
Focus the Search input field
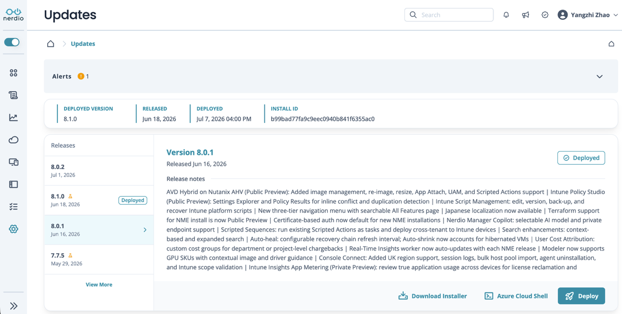pos(449,15)
